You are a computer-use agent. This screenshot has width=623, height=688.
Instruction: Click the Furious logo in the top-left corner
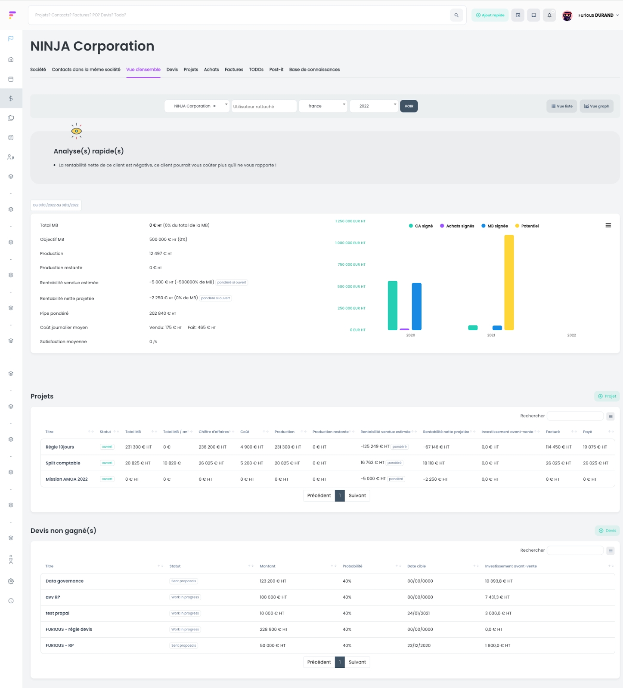click(x=12, y=15)
